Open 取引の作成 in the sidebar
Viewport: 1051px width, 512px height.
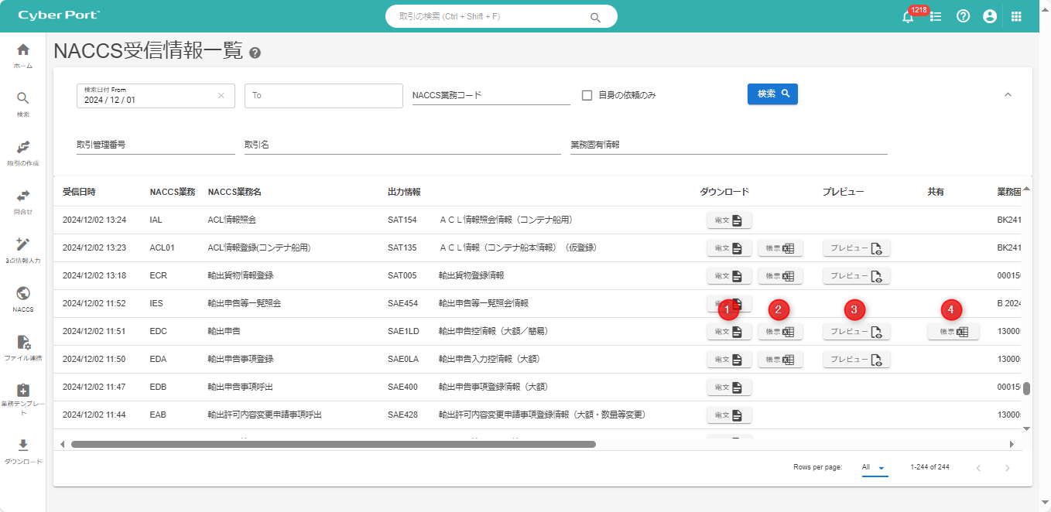pos(23,152)
